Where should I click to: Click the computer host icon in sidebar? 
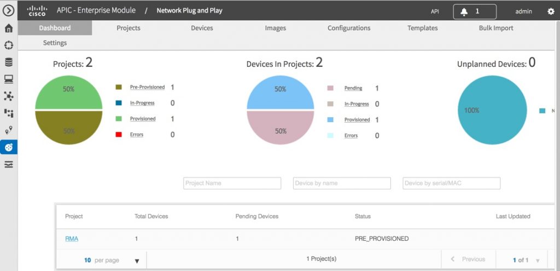[9, 79]
